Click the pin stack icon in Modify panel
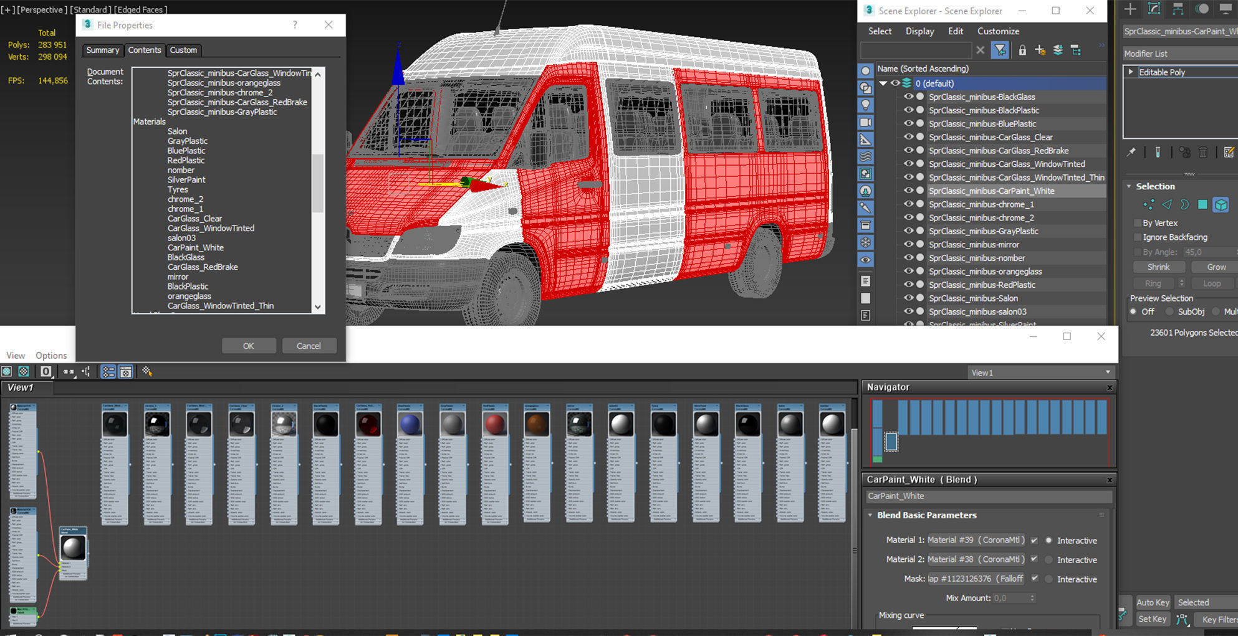The width and height of the screenshot is (1238, 636). pyautogui.click(x=1131, y=152)
